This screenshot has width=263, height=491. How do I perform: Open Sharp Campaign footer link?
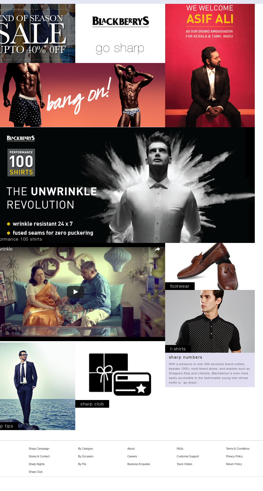[x=39, y=449]
